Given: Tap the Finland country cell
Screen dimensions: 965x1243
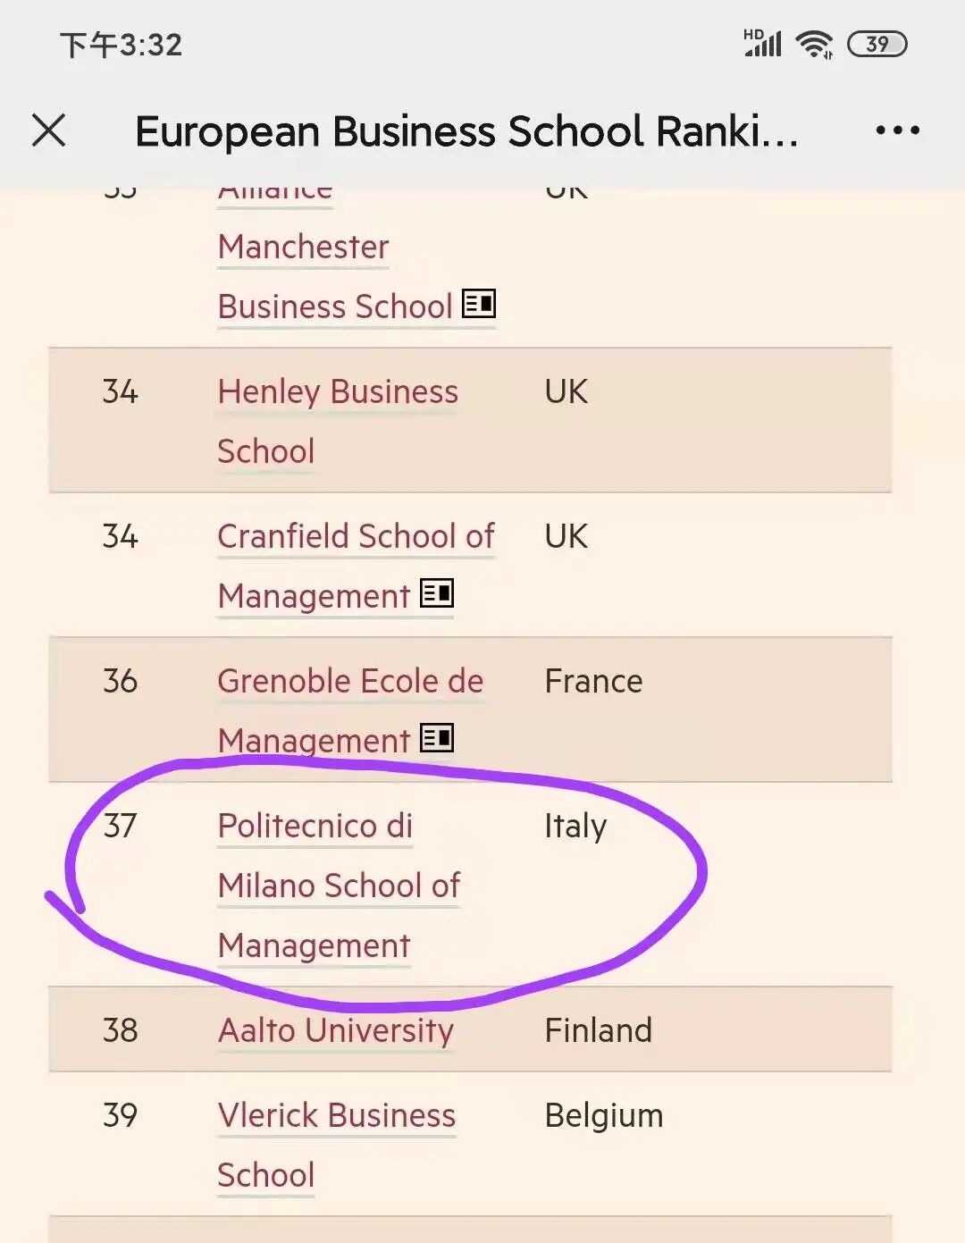Looking at the screenshot, I should pyautogui.click(x=598, y=1030).
